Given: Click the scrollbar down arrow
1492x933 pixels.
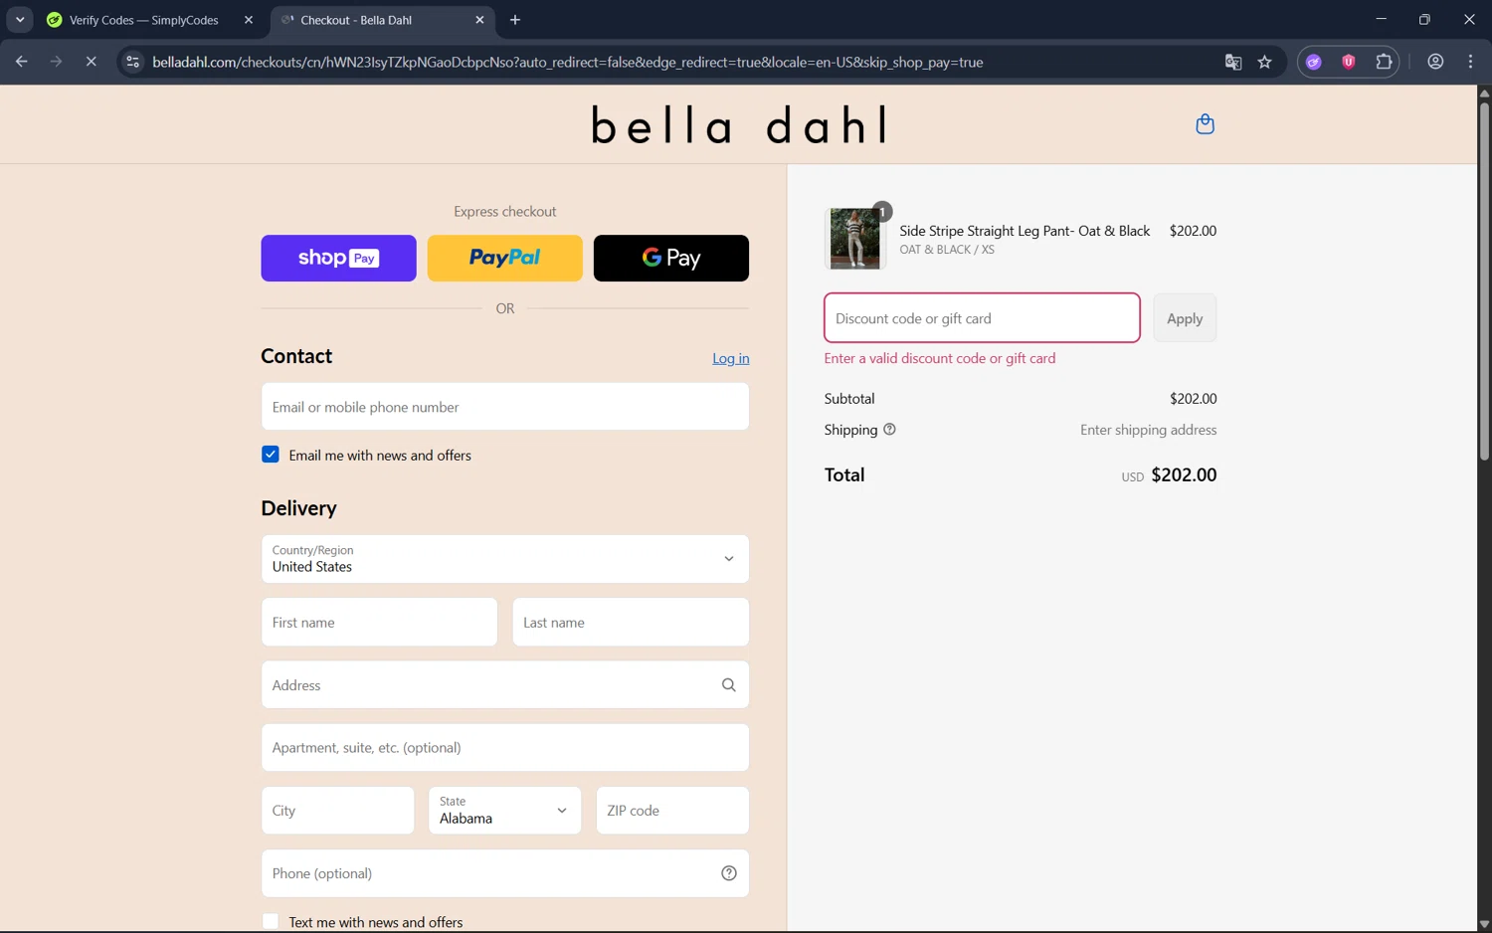Looking at the screenshot, I should 1484,924.
